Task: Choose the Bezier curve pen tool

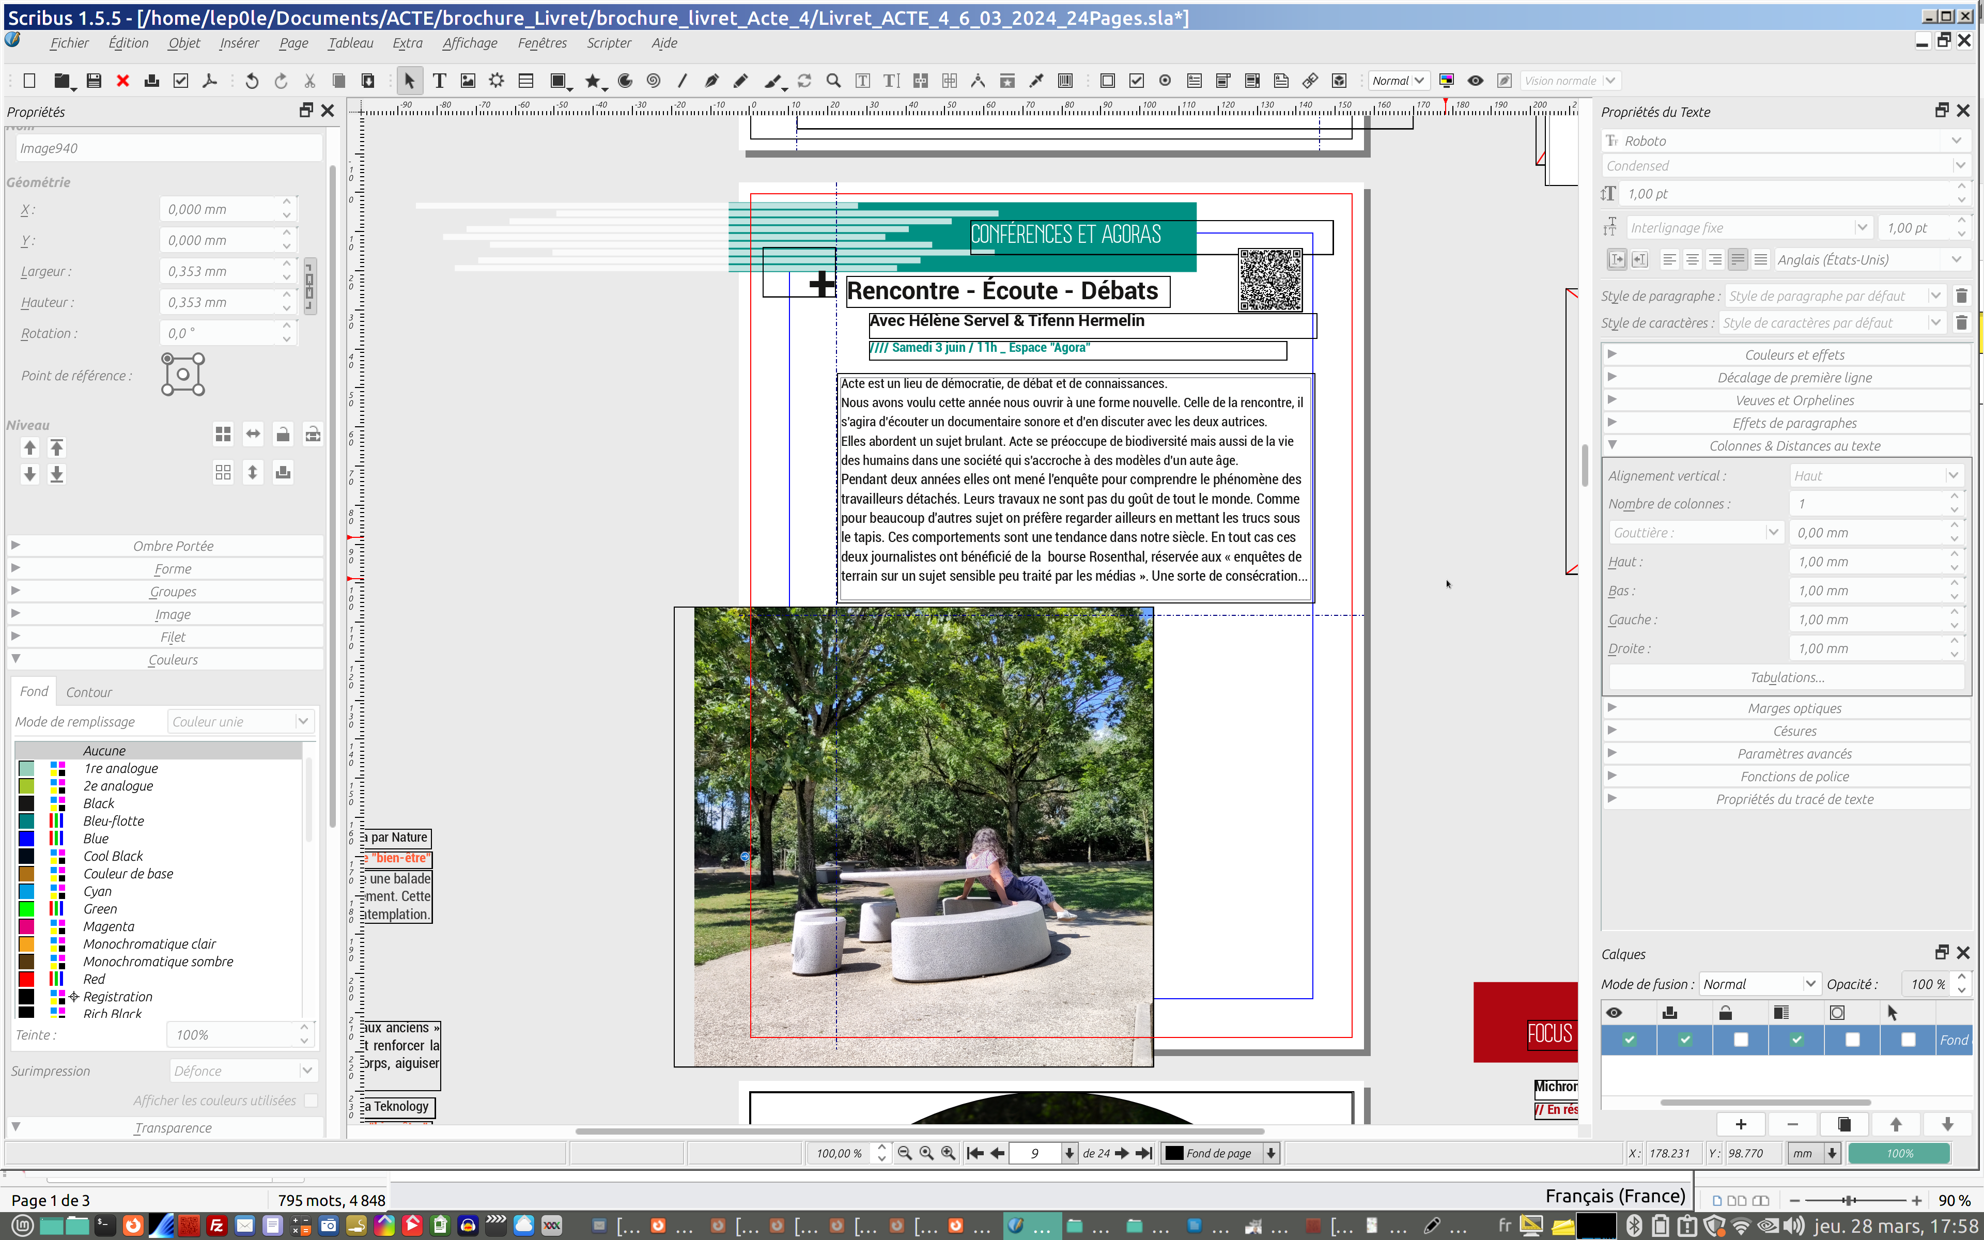Action: click(711, 81)
